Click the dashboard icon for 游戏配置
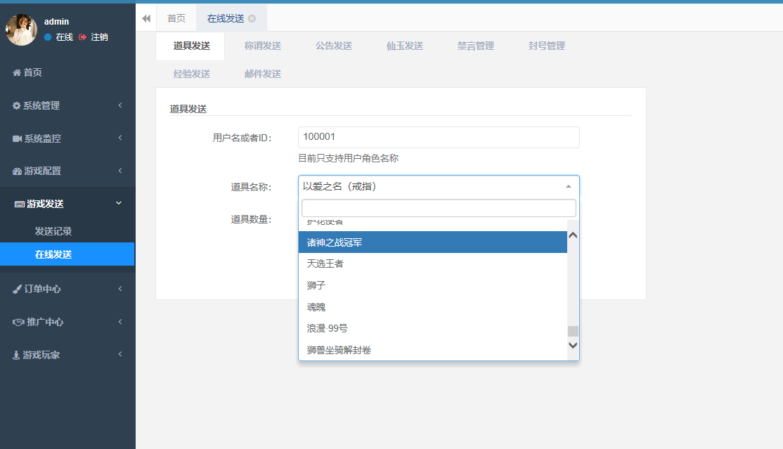This screenshot has height=449, width=783. 17,171
